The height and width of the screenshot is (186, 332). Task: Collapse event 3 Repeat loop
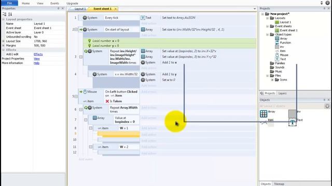point(81,57)
